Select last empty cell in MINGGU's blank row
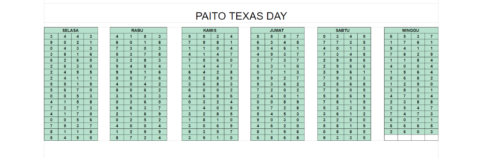The width and height of the screenshot is (489, 158). [431, 138]
